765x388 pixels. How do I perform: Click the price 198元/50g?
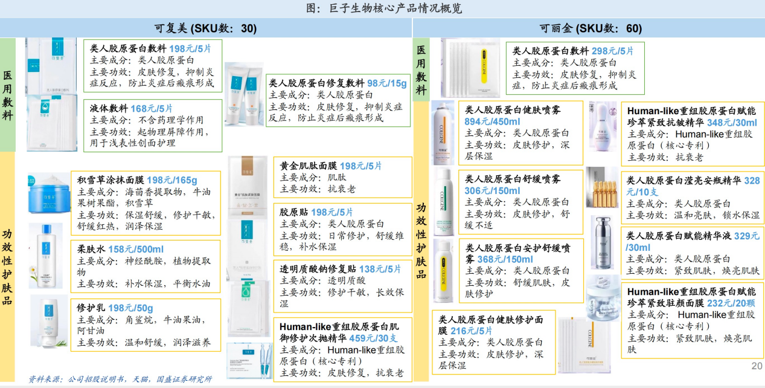(130, 308)
